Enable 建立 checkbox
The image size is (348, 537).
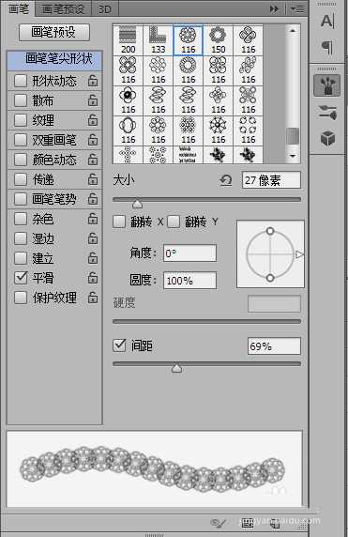pyautogui.click(x=21, y=258)
